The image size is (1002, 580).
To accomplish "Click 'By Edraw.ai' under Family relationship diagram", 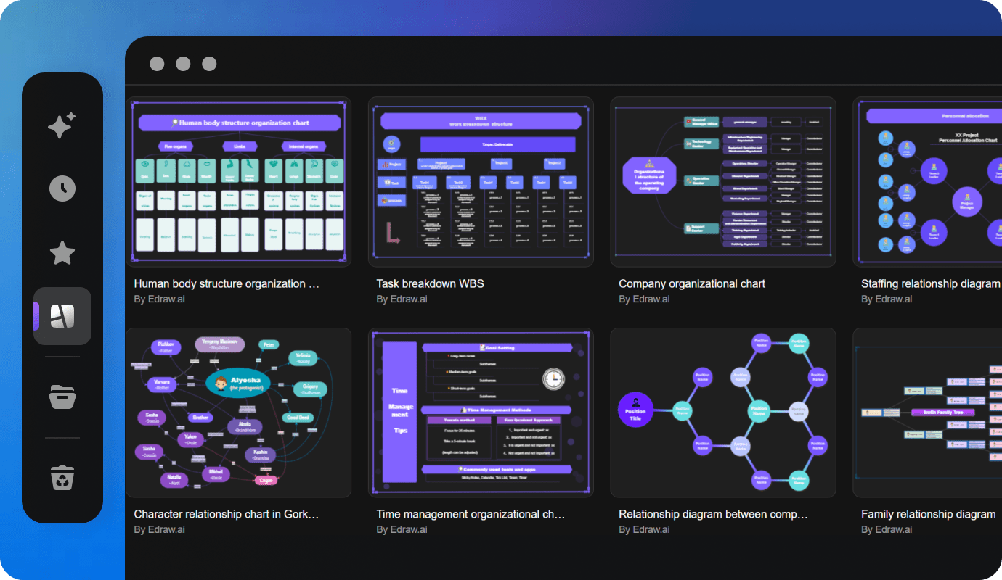I will tap(887, 530).
